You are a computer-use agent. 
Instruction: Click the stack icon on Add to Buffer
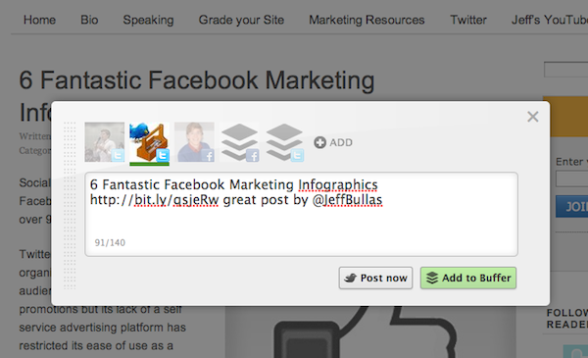432,279
